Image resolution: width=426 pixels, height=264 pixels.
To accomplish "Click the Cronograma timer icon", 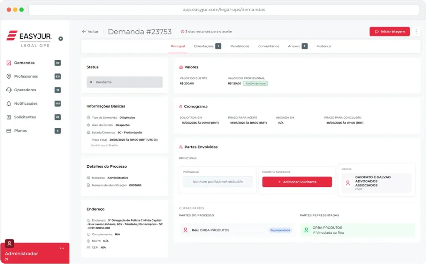I will (x=181, y=107).
